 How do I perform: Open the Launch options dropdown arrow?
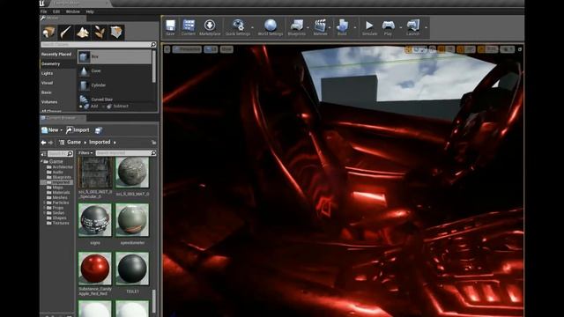pyautogui.click(x=427, y=27)
